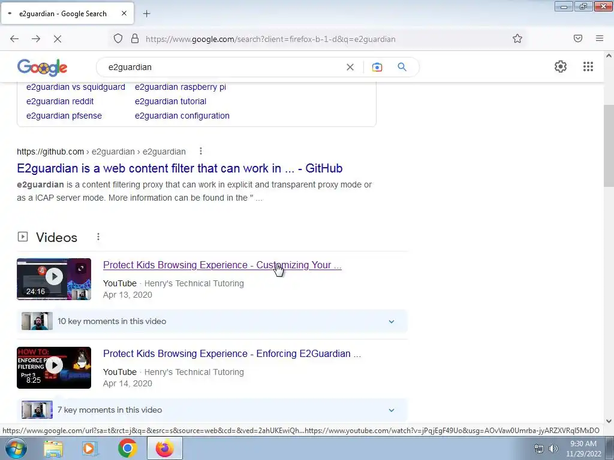Select the e2guardian - Google Search tab
This screenshot has width=614, height=460.
[67, 13]
